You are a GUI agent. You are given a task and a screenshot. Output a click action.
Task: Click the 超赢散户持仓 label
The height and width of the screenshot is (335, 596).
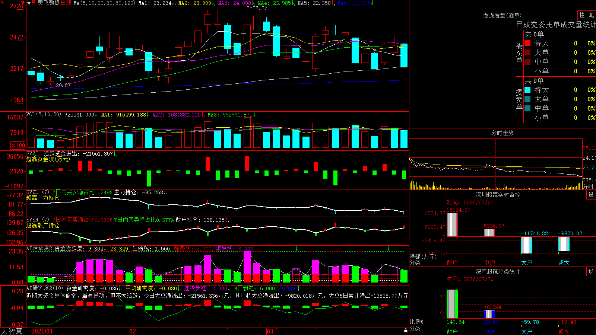point(43,225)
